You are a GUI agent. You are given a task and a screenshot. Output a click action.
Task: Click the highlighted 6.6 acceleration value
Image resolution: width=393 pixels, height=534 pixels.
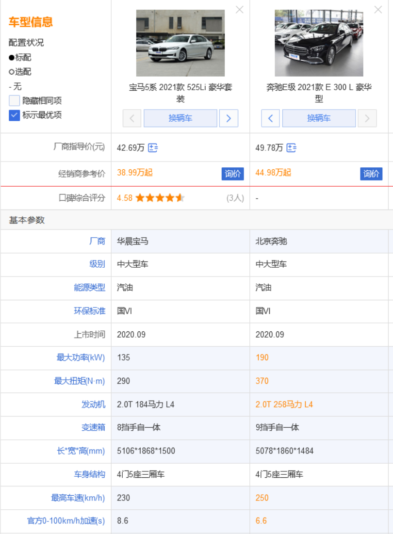(x=261, y=521)
